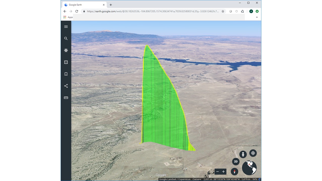Select the Google Earth browser tab
The width and height of the screenshot is (322, 181).
tap(83, 5)
